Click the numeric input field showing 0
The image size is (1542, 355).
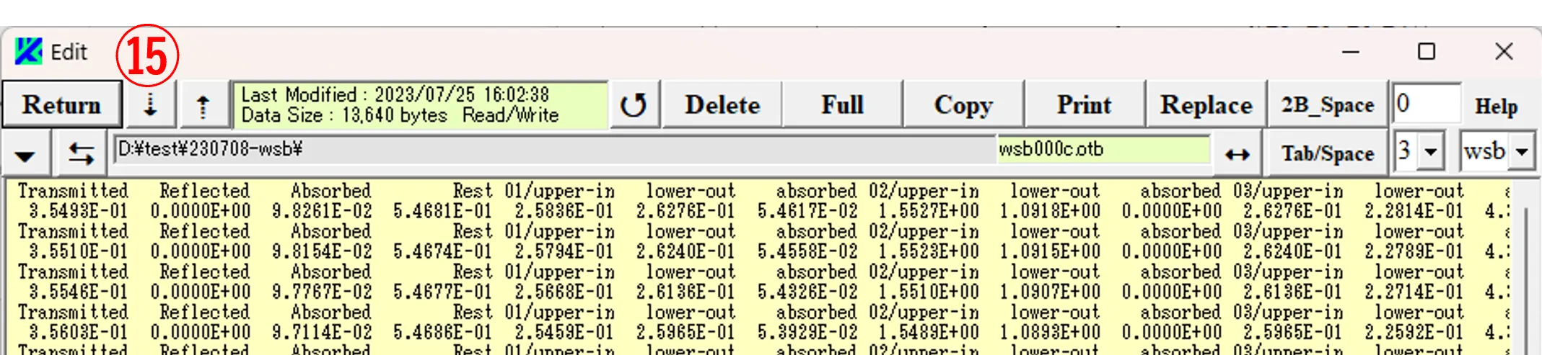point(1426,104)
